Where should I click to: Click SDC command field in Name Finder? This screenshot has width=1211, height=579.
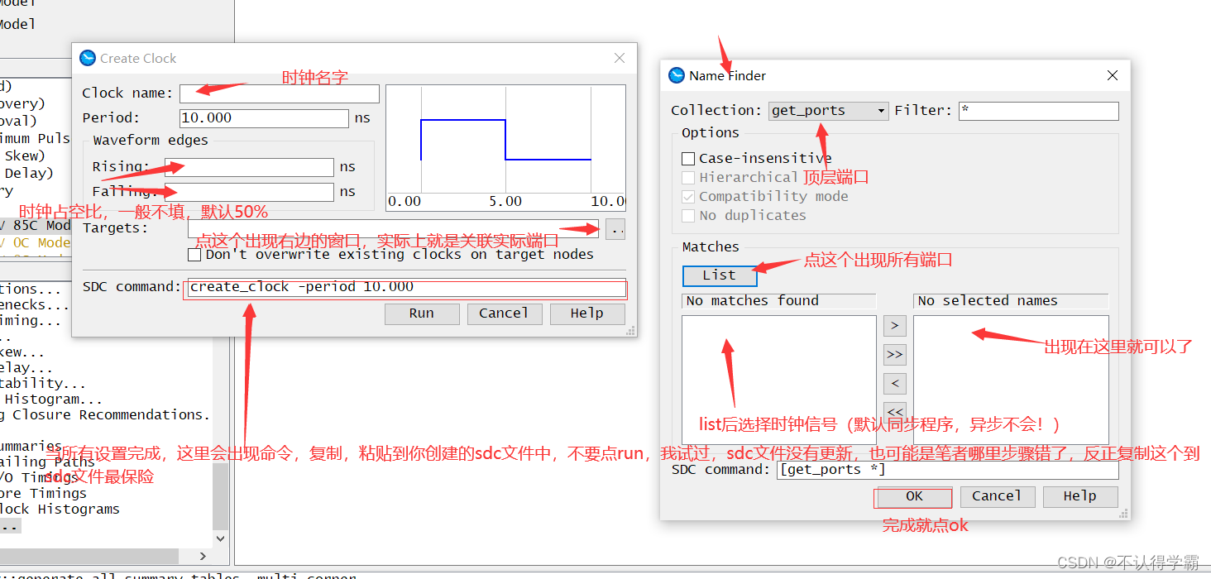pyautogui.click(x=947, y=470)
